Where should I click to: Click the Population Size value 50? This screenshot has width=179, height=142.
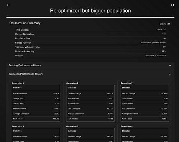point(164,38)
